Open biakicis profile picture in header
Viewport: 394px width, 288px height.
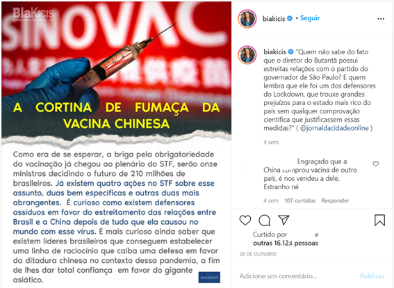tap(247, 19)
